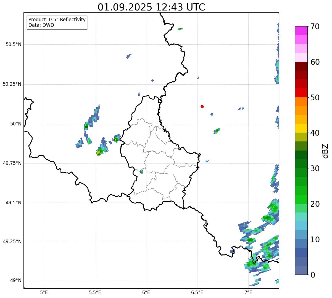Viewport: 332px width, 298px height.
Task: Click the latitude label "49.25°N"
Action: pyautogui.click(x=12, y=241)
